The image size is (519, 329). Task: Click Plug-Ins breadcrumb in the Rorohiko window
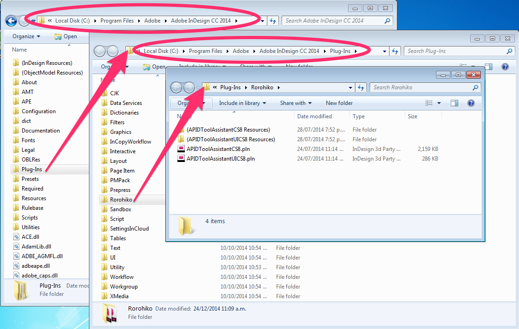point(230,87)
